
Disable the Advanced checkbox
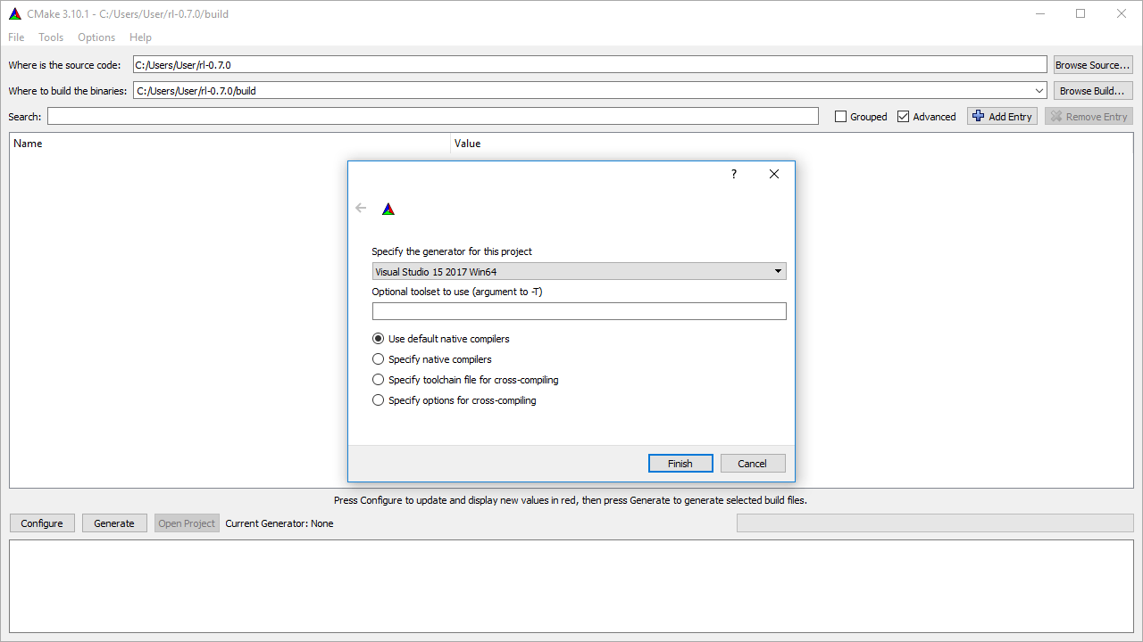click(x=903, y=116)
